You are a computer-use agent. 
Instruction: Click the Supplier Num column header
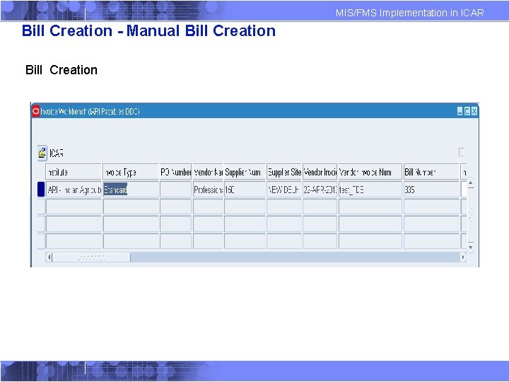[x=245, y=172]
